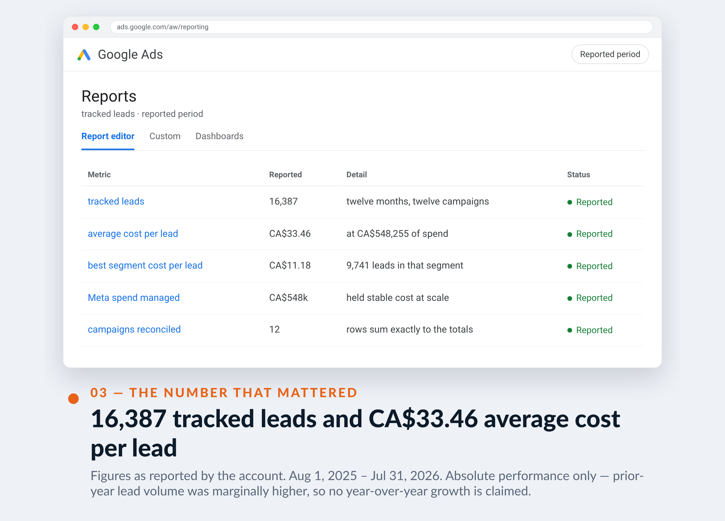This screenshot has height=521, width=725.
Task: Click Reported status in tracked leads row
Action: tap(590, 202)
